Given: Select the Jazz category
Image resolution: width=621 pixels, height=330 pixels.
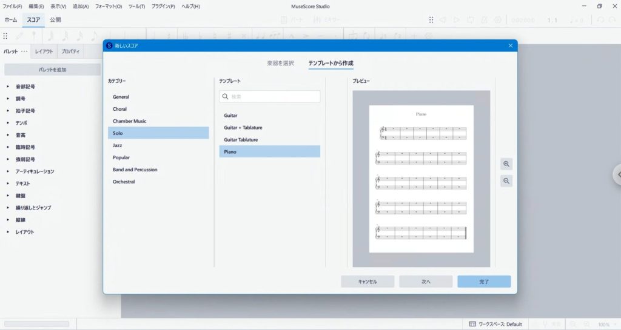Looking at the screenshot, I should click(118, 145).
